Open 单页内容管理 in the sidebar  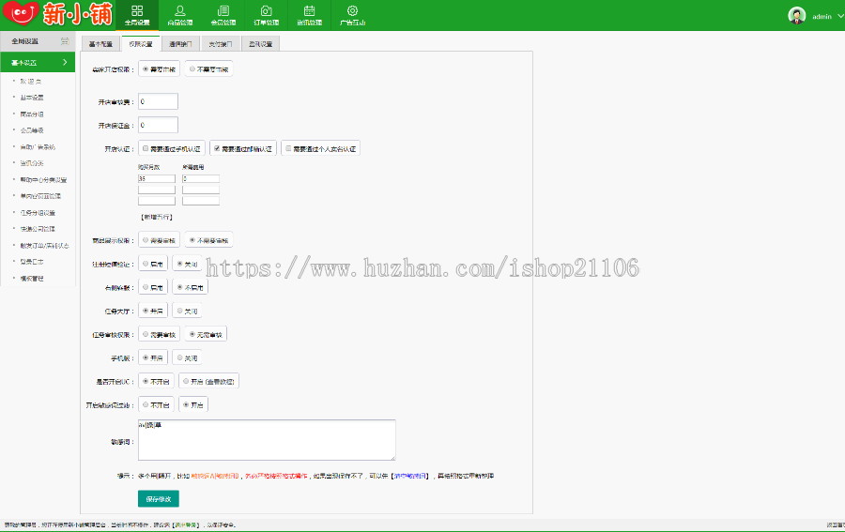tap(40, 196)
